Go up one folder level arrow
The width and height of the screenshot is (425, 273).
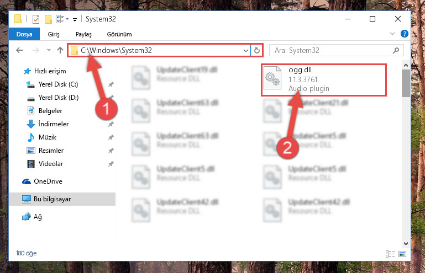[60, 50]
